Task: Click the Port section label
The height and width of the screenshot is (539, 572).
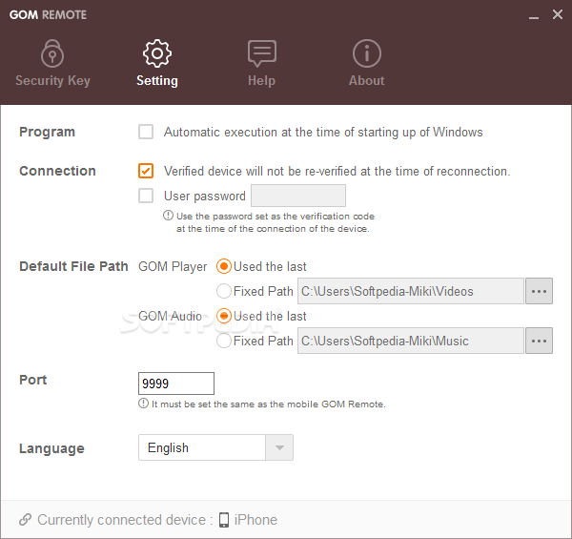Action: [x=32, y=380]
